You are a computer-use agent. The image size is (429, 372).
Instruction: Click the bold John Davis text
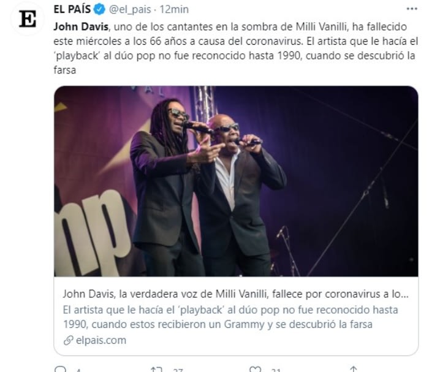tap(81, 26)
